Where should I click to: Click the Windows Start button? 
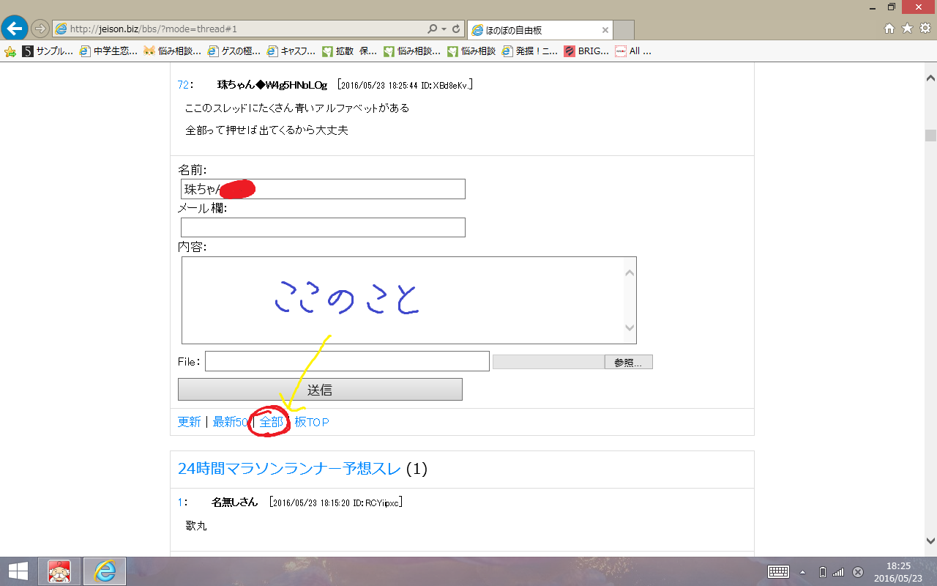pos(18,571)
